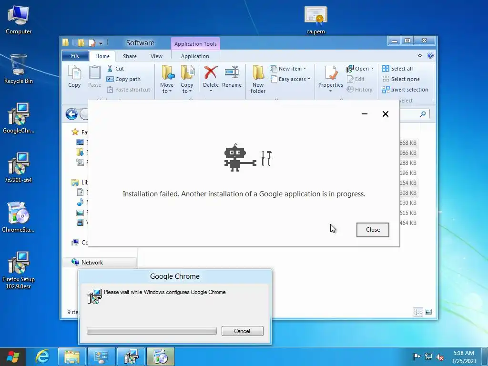
Task: Click Invert selection
Action: (406, 90)
